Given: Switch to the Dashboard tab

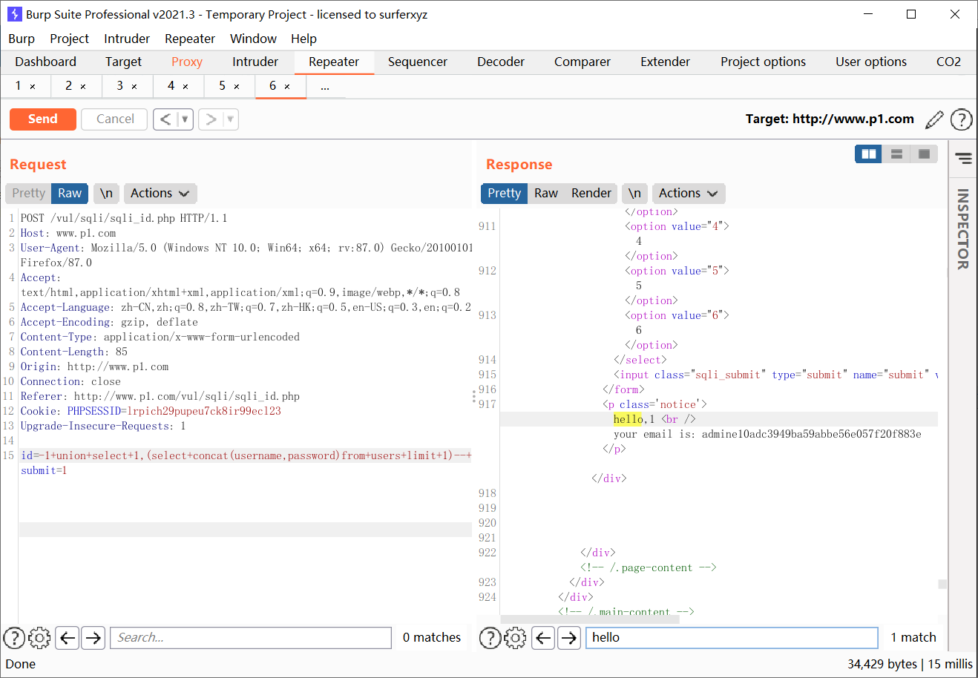Looking at the screenshot, I should point(45,62).
